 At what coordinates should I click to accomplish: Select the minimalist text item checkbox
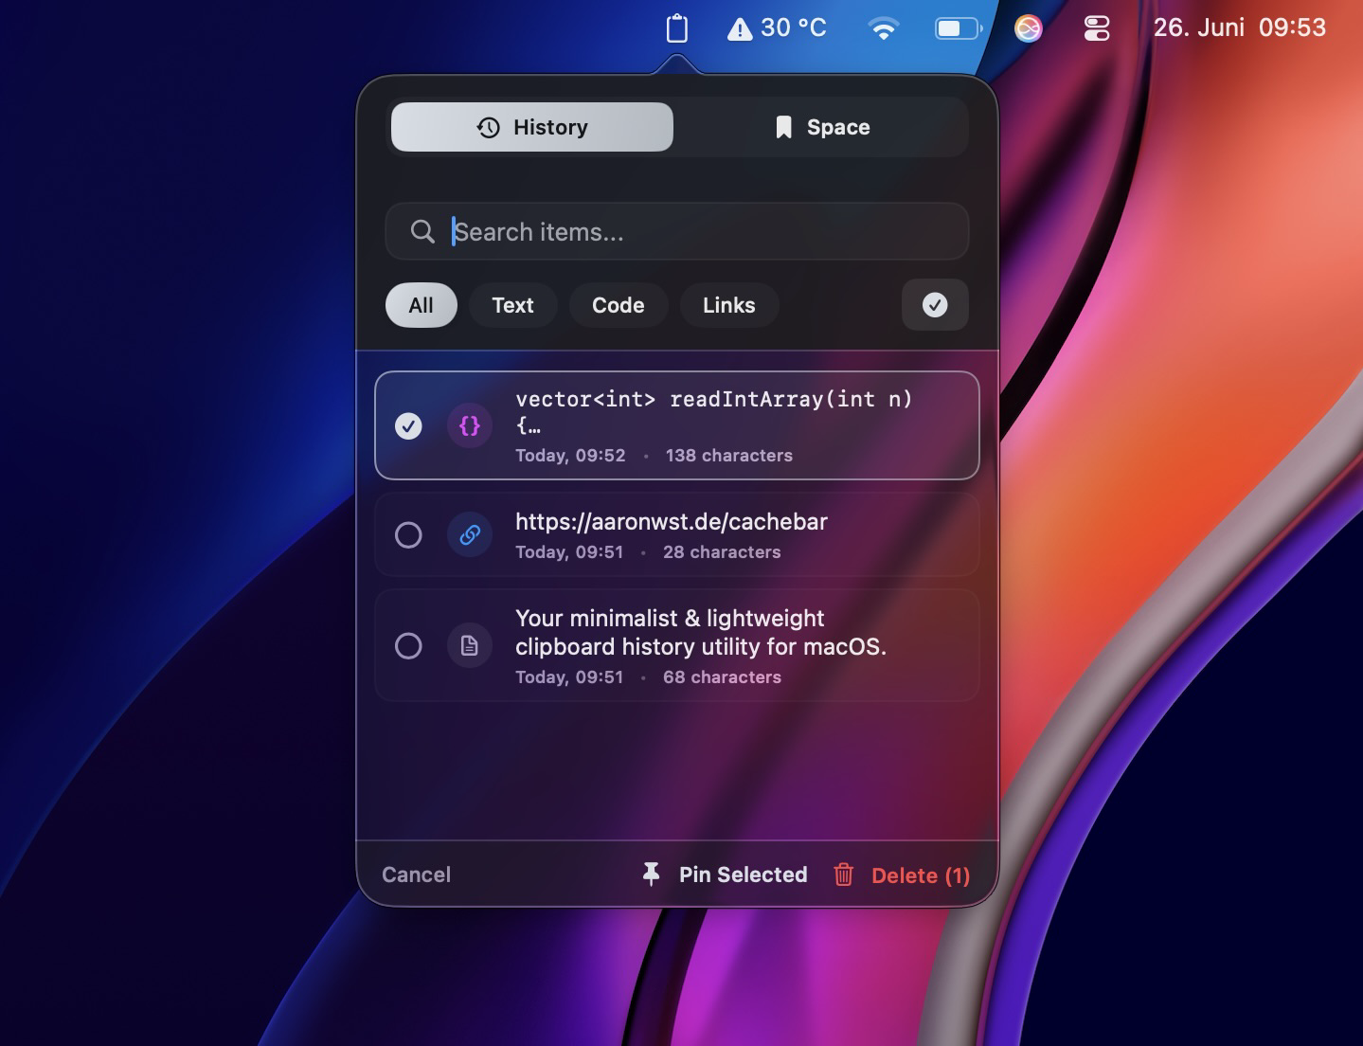click(x=408, y=645)
